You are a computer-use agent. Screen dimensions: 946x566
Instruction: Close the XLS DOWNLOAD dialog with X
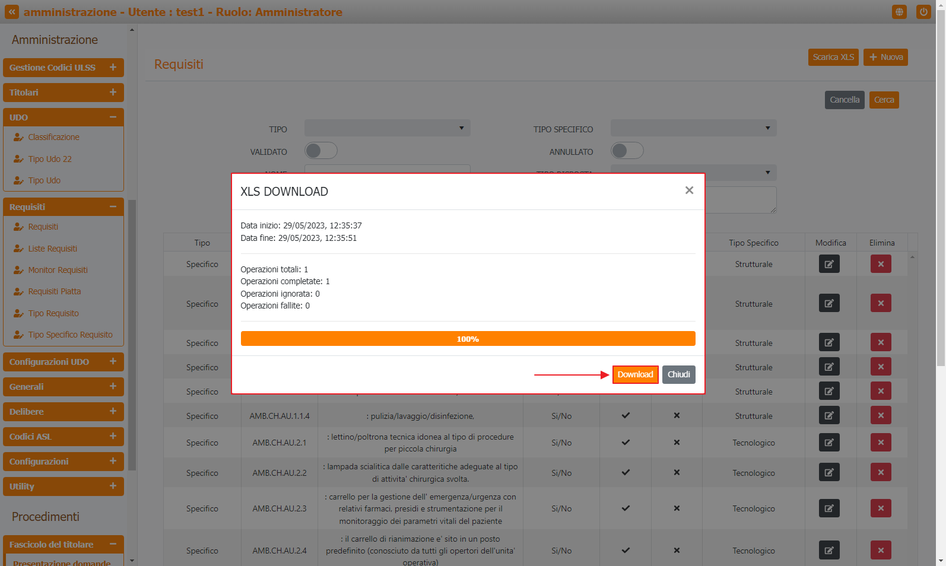click(689, 190)
